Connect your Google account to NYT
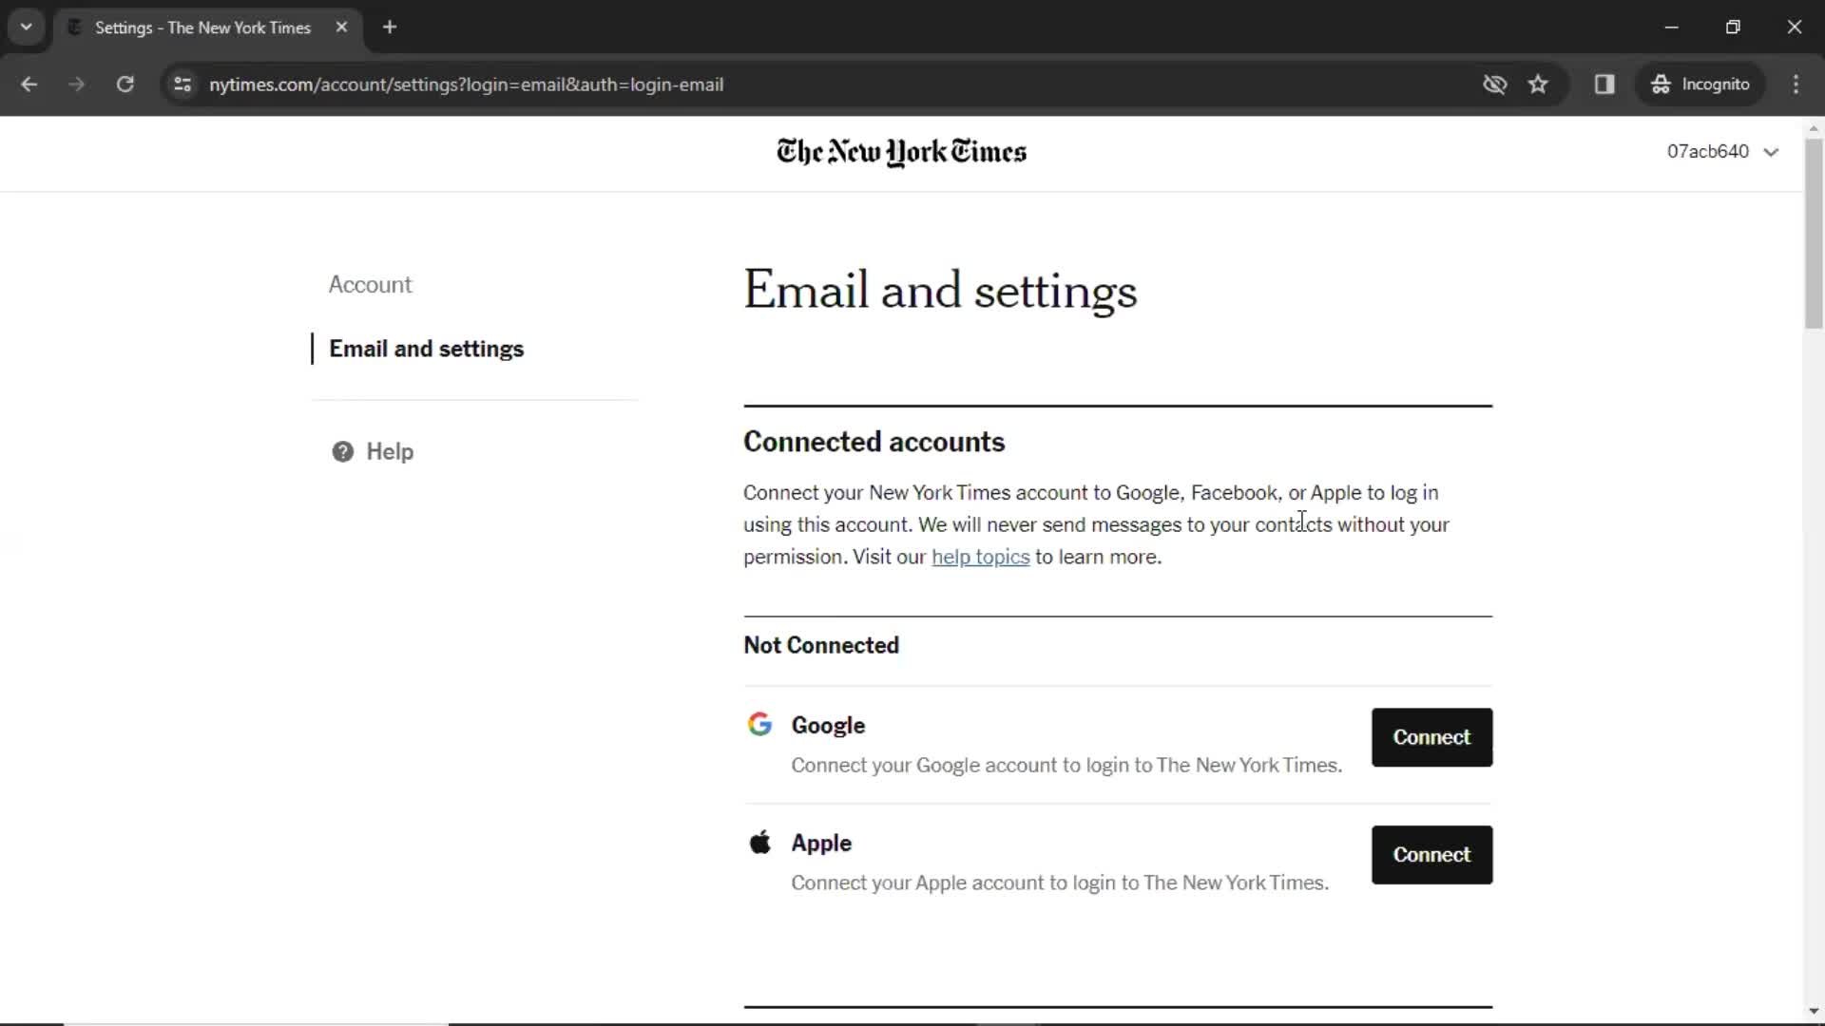The width and height of the screenshot is (1825, 1026). 1432,736
